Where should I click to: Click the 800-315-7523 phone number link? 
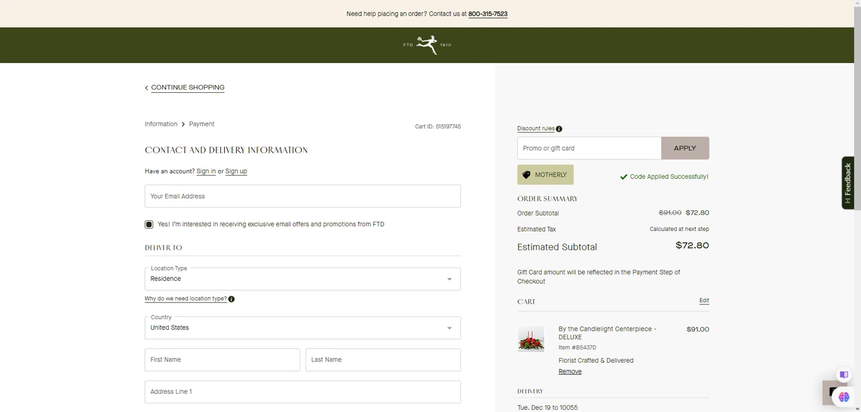488,14
